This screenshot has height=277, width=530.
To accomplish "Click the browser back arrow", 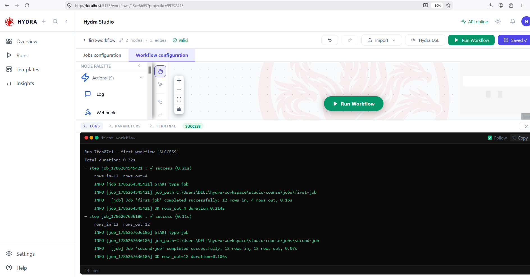I will (7, 5).
